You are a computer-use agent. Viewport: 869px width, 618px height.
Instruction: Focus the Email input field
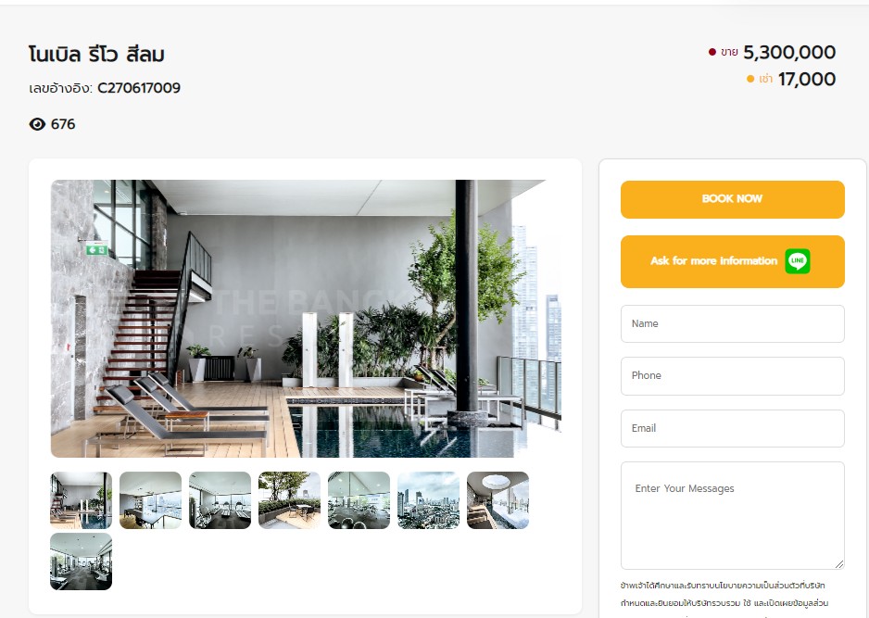(x=732, y=428)
